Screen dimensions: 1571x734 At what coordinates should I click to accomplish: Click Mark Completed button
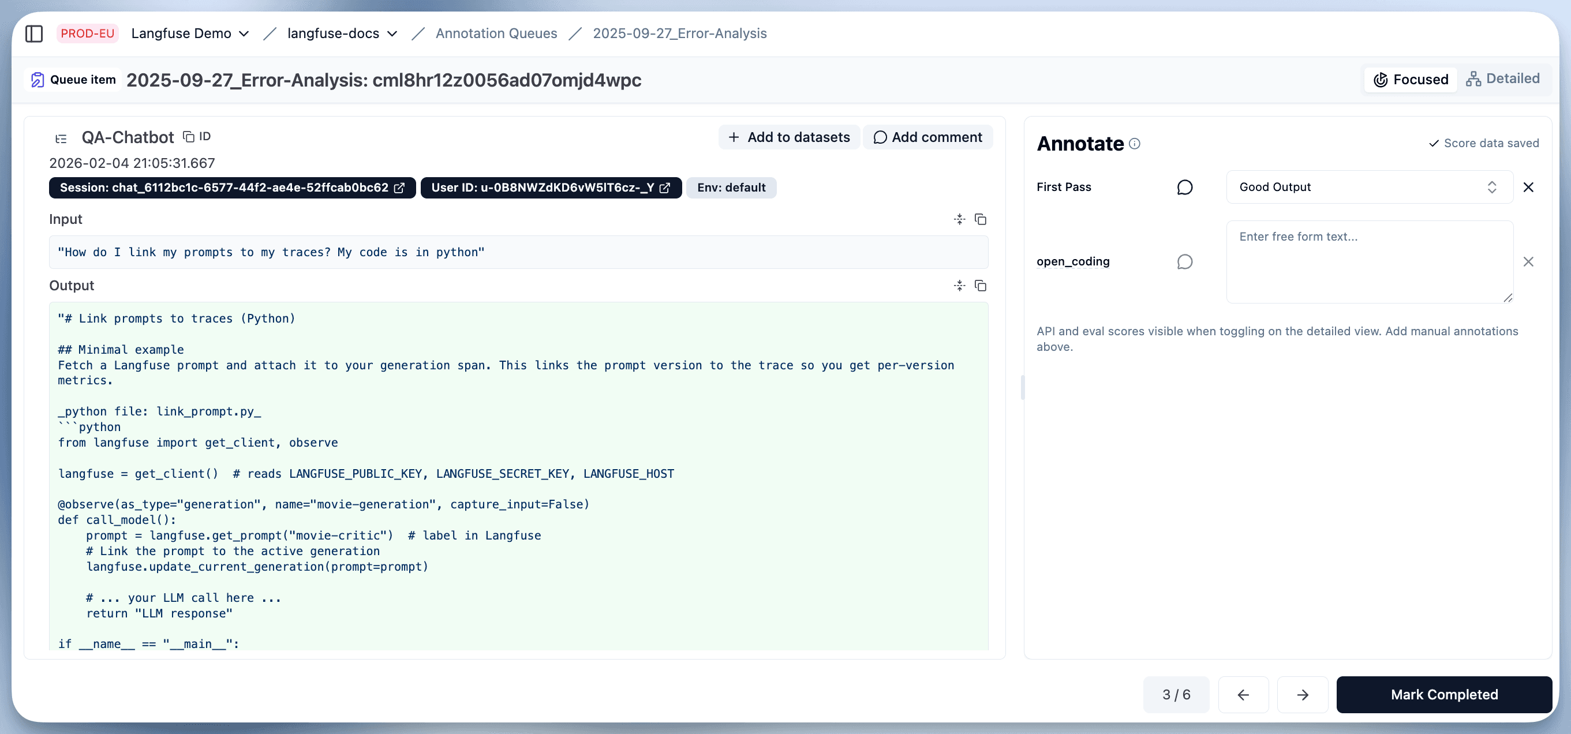tap(1443, 695)
